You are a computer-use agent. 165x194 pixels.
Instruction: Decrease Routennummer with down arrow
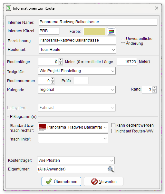pyautogui.click(x=53, y=82)
